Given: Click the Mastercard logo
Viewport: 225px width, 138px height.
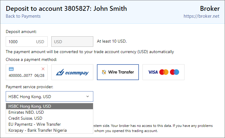Looking at the screenshot, I should [164, 72].
